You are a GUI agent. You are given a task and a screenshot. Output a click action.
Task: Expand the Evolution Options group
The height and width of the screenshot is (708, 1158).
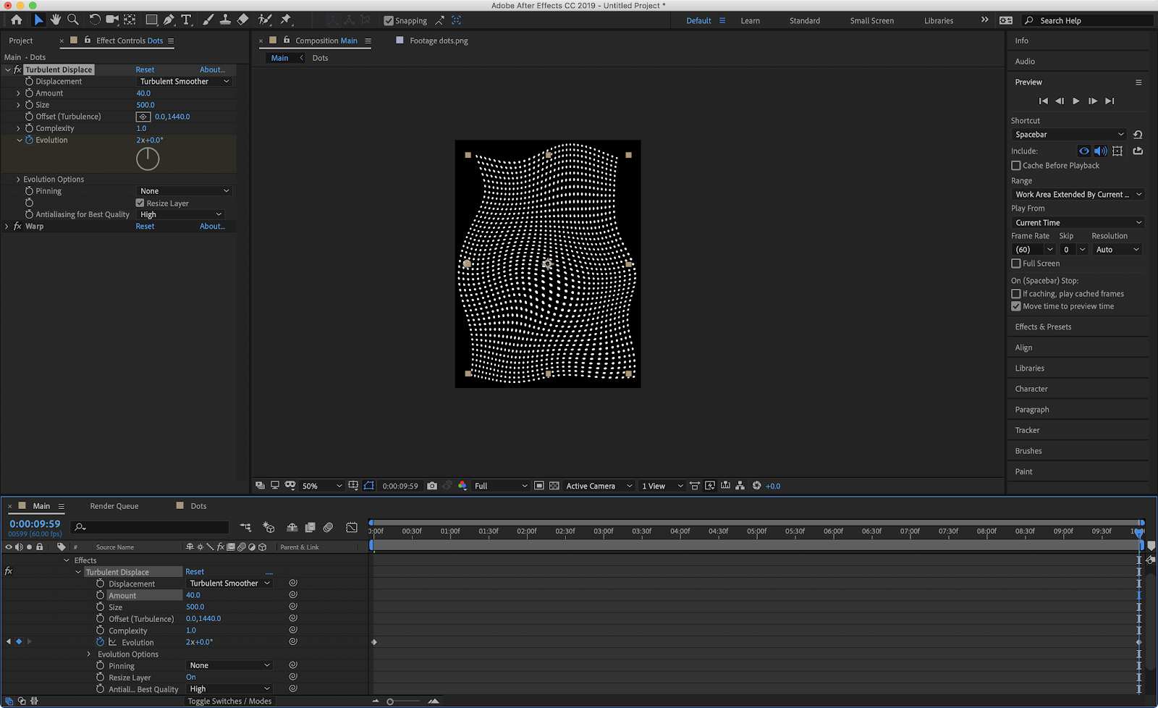(x=18, y=180)
